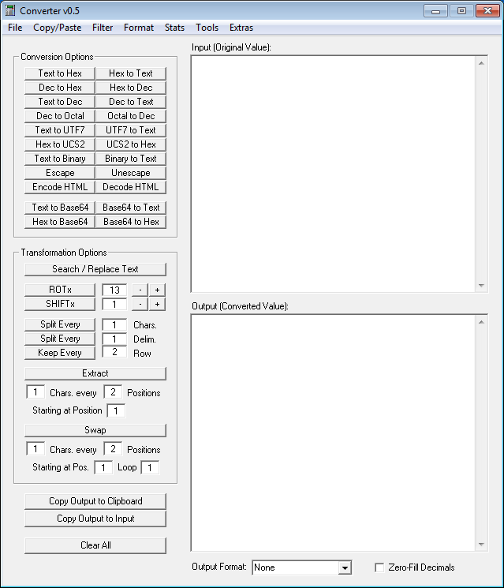Screen dimensions: 504x588
Task: Increase ROTx value with plus button
Action: (x=158, y=290)
